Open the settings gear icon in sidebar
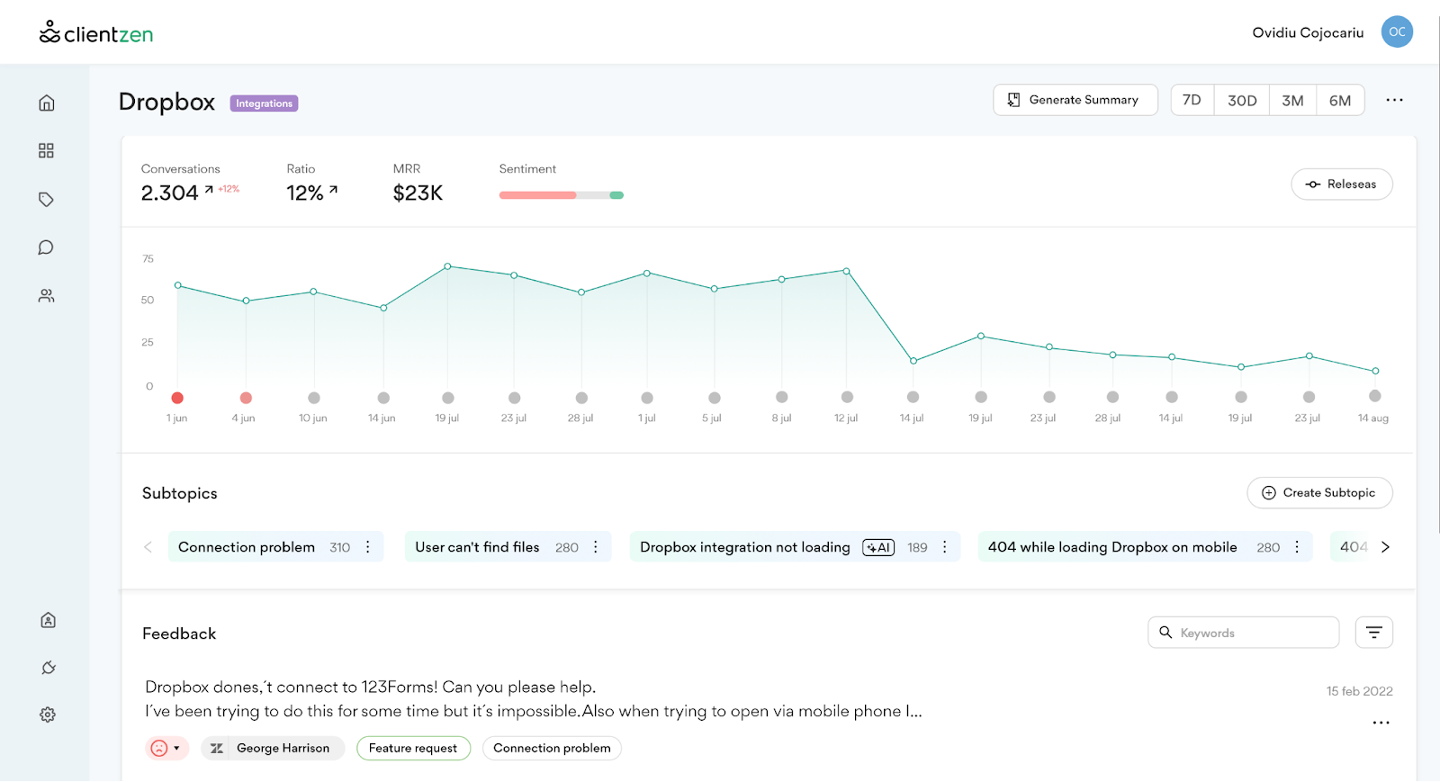 point(49,715)
